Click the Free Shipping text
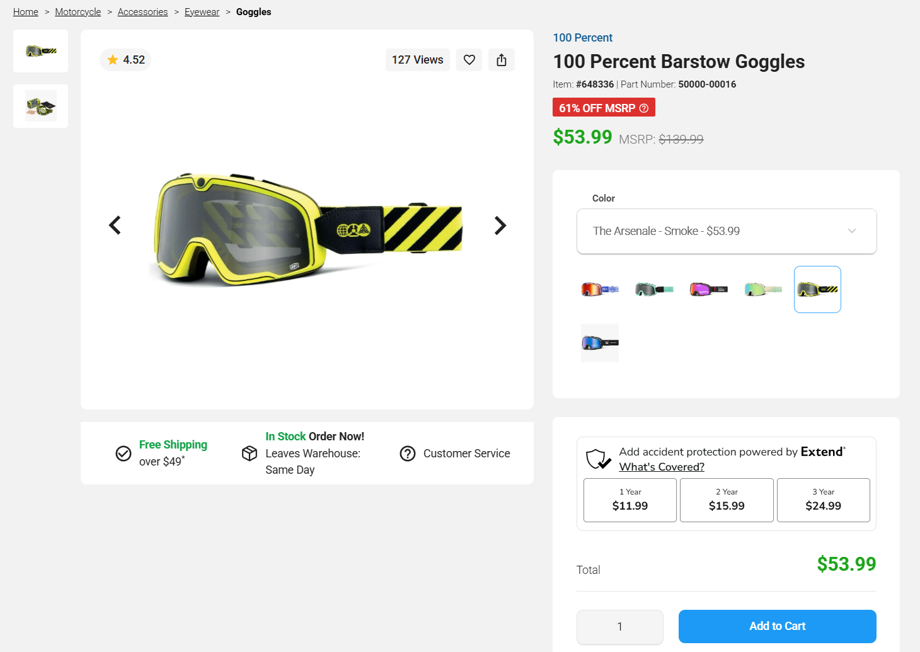The width and height of the screenshot is (920, 652). click(173, 445)
